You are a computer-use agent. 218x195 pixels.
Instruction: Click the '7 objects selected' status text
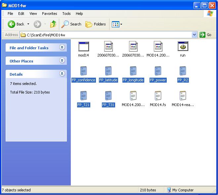tap(16, 190)
